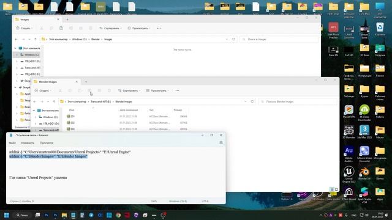The image size is (392, 220).
Task: Add a new tab in Images window
Action: tap(67, 19)
